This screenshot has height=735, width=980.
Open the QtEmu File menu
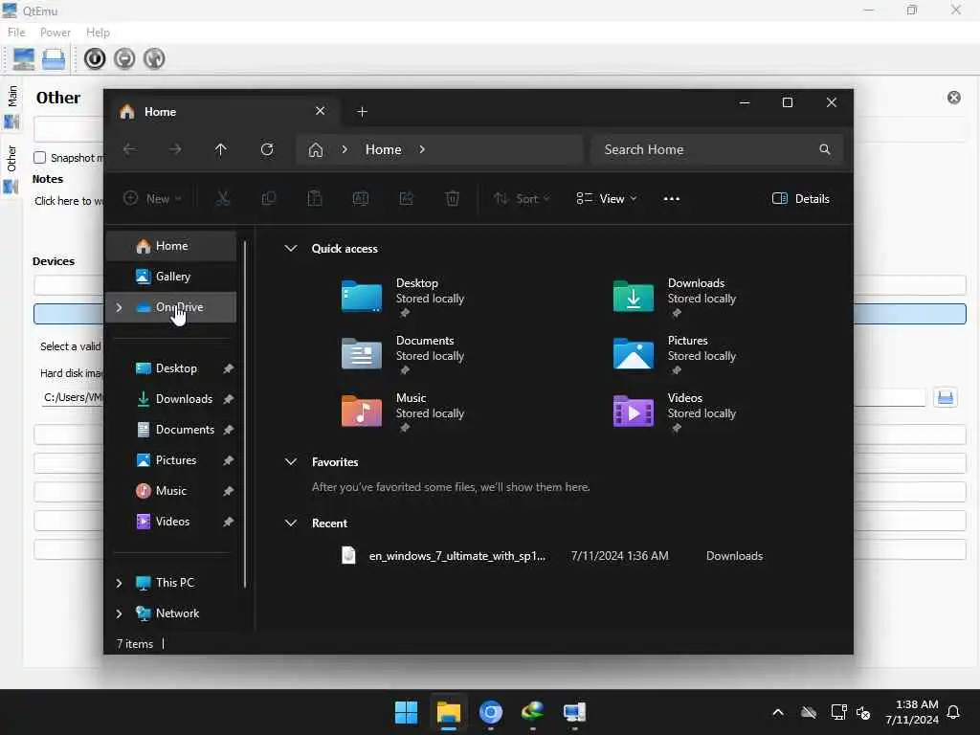tap(16, 32)
